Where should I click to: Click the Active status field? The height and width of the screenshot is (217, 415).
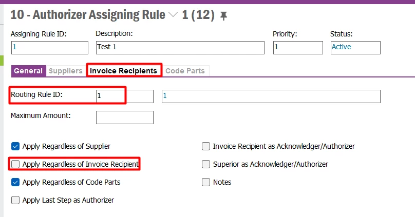click(355, 48)
